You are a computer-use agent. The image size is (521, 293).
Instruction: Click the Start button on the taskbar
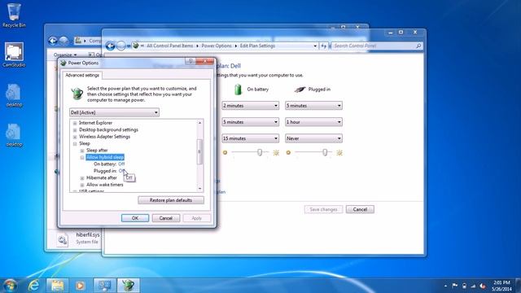point(10,286)
